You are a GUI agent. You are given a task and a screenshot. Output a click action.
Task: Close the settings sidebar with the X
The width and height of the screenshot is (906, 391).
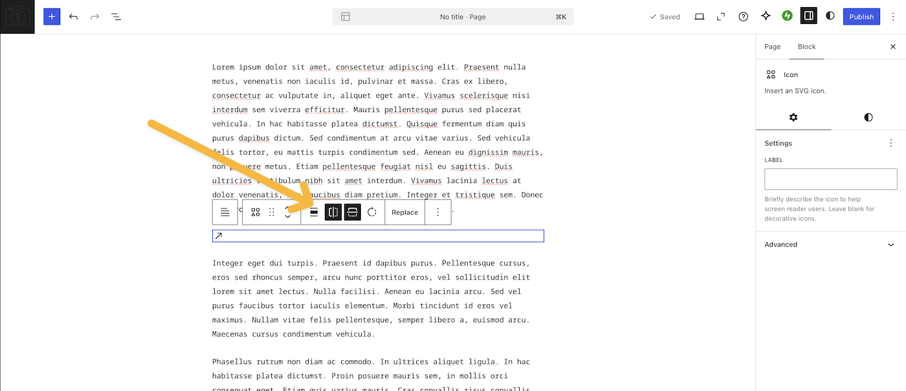(x=893, y=47)
